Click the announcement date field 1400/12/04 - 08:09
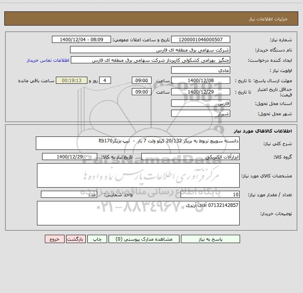The image size is (303, 293). 81,39
